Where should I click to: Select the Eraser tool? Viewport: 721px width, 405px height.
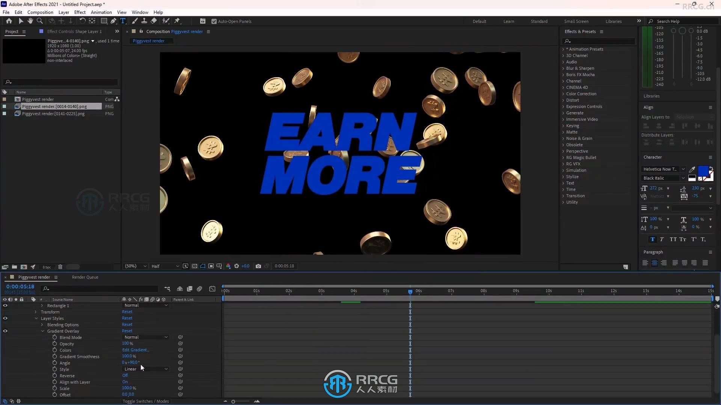click(154, 21)
